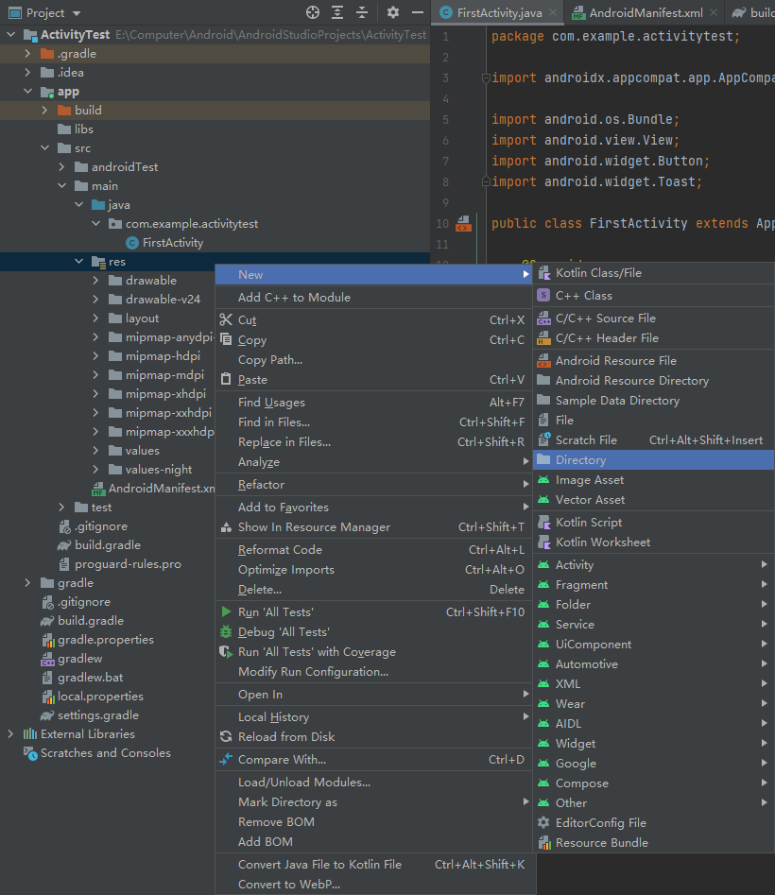Screen dimensions: 775x895
Task: Collapse the app module
Action: pos(28,92)
